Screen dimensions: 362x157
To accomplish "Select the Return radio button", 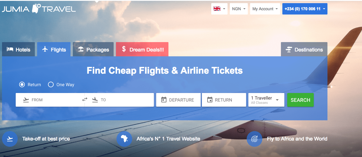I will coord(22,84).
